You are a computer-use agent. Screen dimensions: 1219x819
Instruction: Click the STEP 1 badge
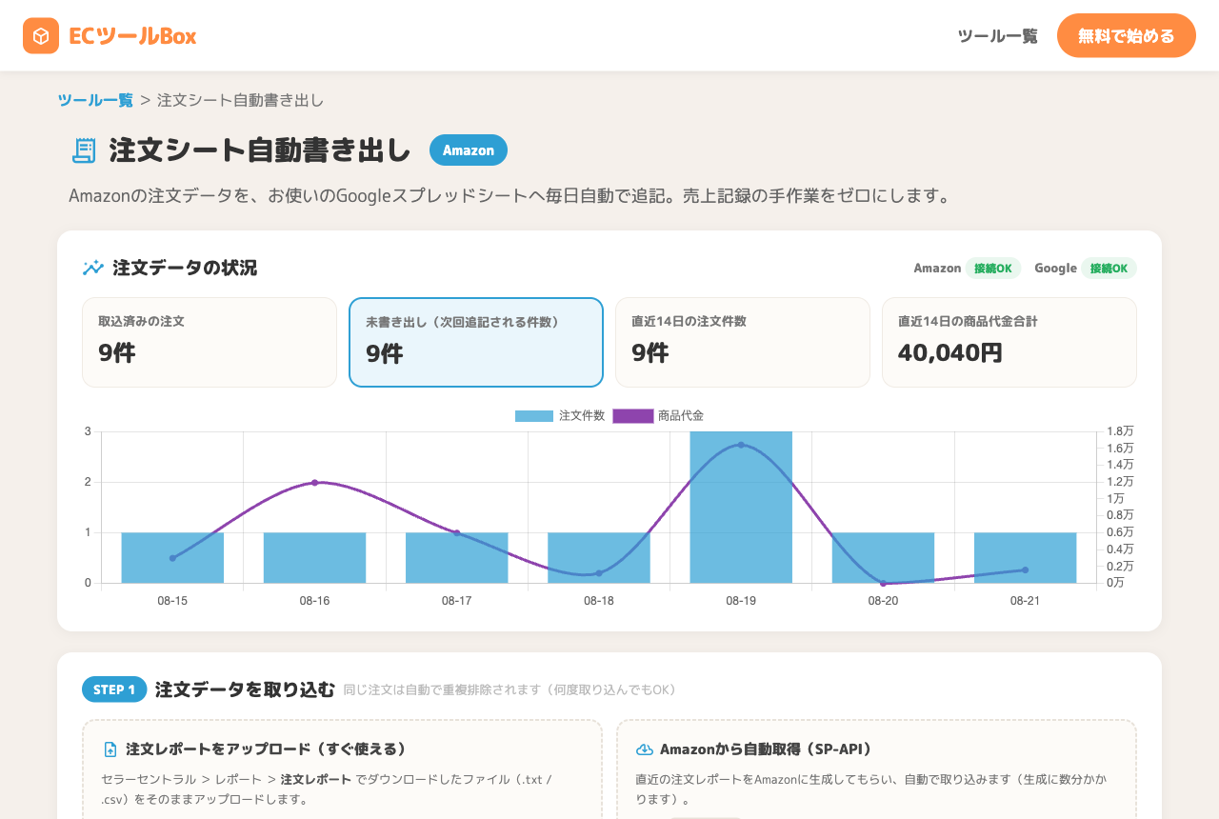114,689
